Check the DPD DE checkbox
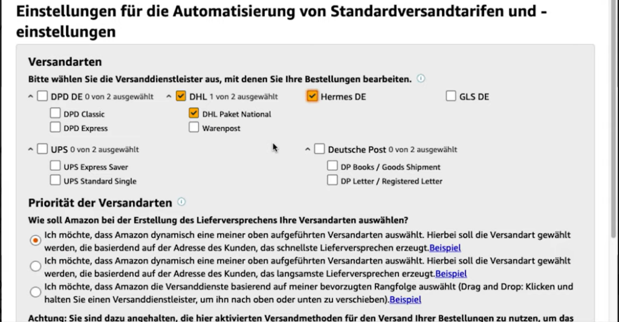 42,96
